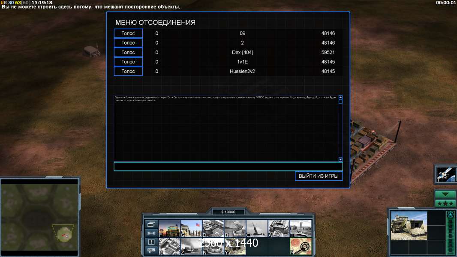Build the Patriot missile battery (hotkey B icon)
The image size is (457, 257).
pyautogui.click(x=235, y=228)
